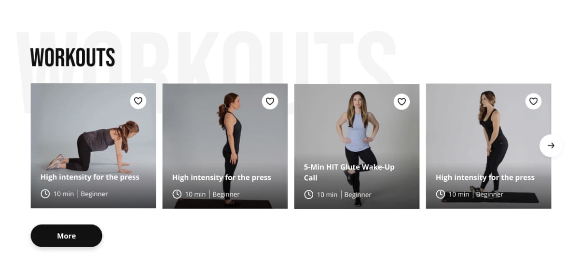Open first card's High intensity for the press title
The width and height of the screenshot is (582, 279).
(x=90, y=177)
